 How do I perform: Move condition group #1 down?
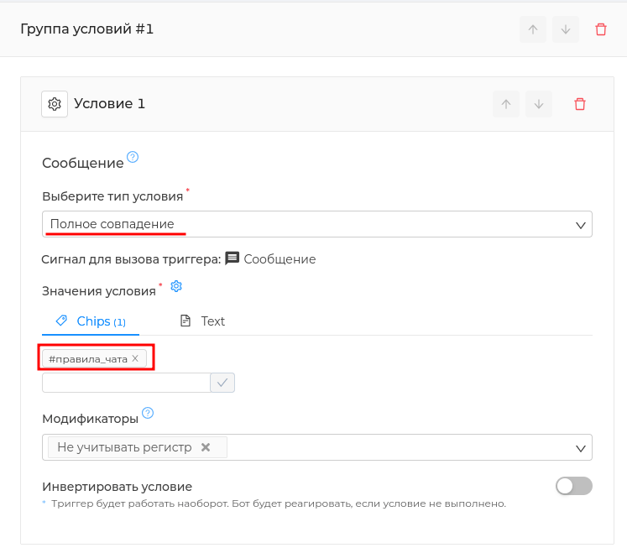click(x=566, y=29)
